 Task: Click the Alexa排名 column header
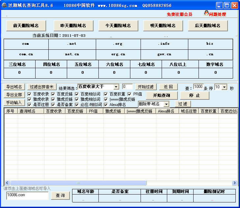tap(167, 111)
